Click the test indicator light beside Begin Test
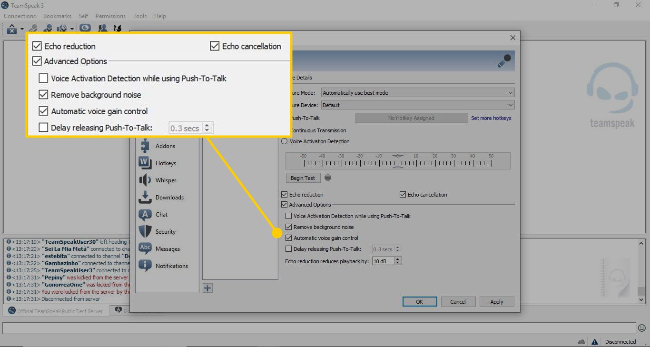Screen dimensions: 650x347 coord(327,178)
